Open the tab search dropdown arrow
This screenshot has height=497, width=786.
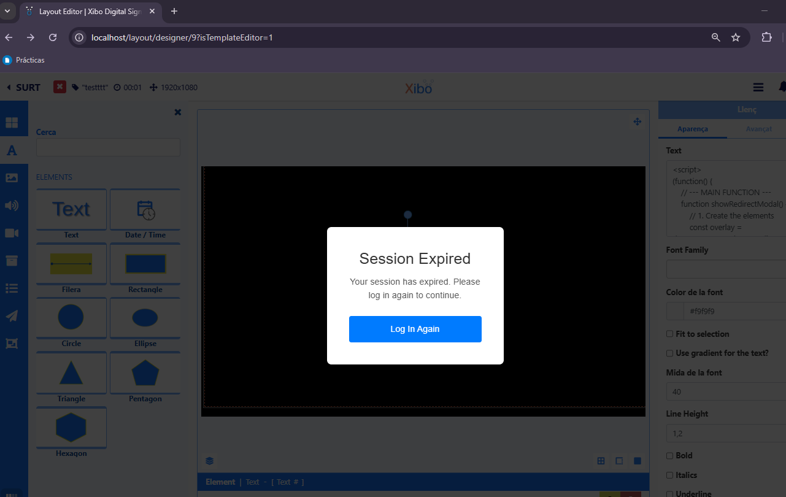pos(7,11)
